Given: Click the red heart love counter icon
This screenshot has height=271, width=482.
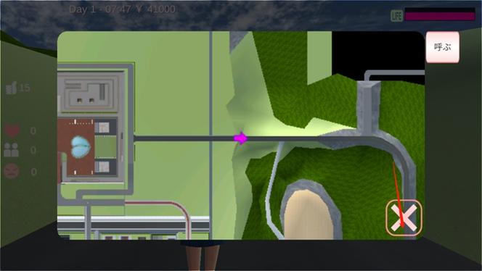Looking at the screenshot, I should point(12,130).
